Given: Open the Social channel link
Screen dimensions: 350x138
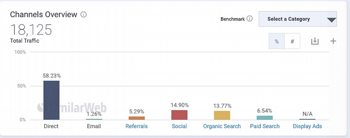Looking at the screenshot, I should tap(179, 126).
